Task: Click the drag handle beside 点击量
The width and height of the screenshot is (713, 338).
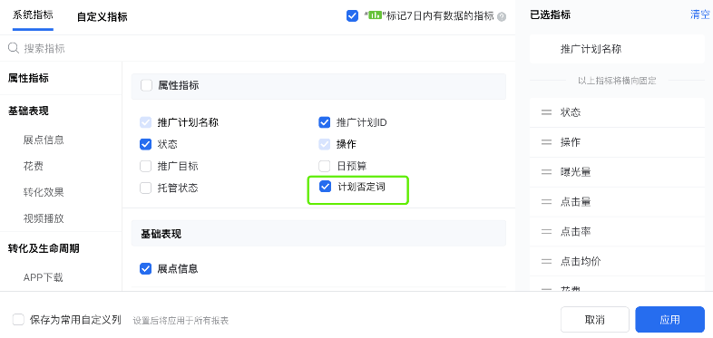Action: pyautogui.click(x=547, y=202)
